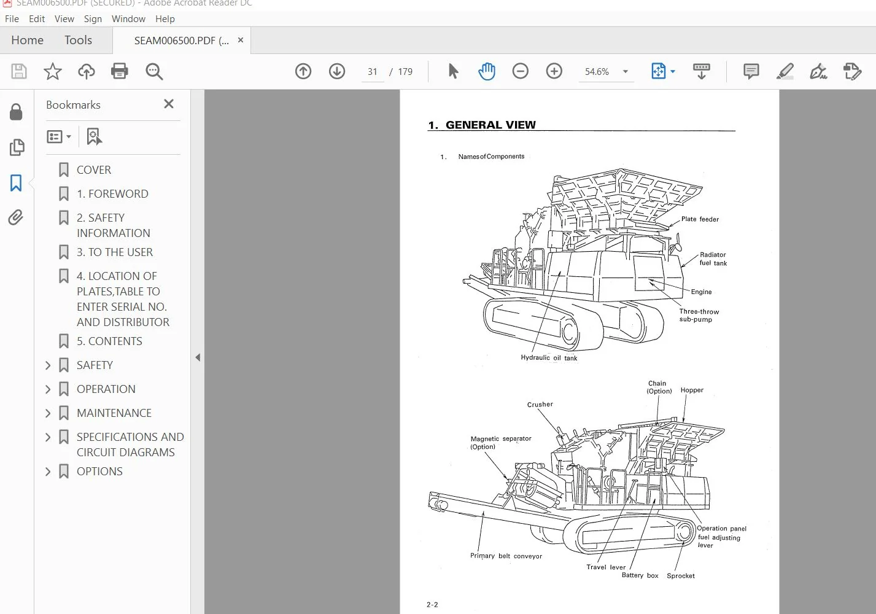Select the SAFETY bookmark label
The image size is (876, 614).
coord(95,365)
